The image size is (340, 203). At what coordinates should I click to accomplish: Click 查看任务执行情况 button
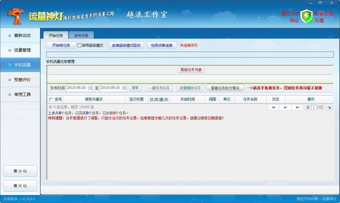(225, 88)
